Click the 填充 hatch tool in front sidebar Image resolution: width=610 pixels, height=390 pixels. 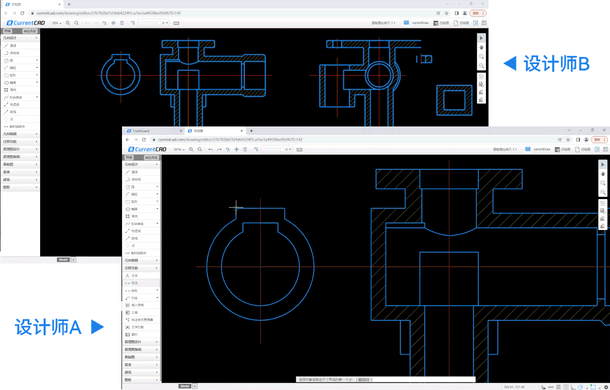(134, 216)
